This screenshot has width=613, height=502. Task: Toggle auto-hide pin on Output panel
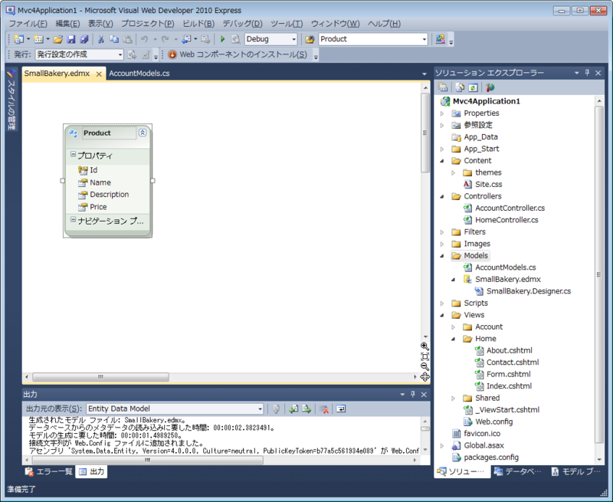click(x=413, y=395)
